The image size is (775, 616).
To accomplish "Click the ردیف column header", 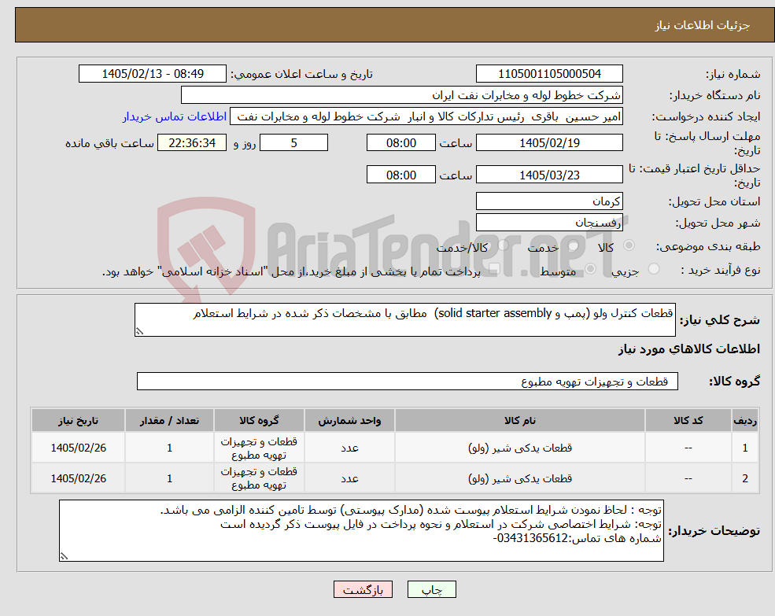I will point(745,420).
